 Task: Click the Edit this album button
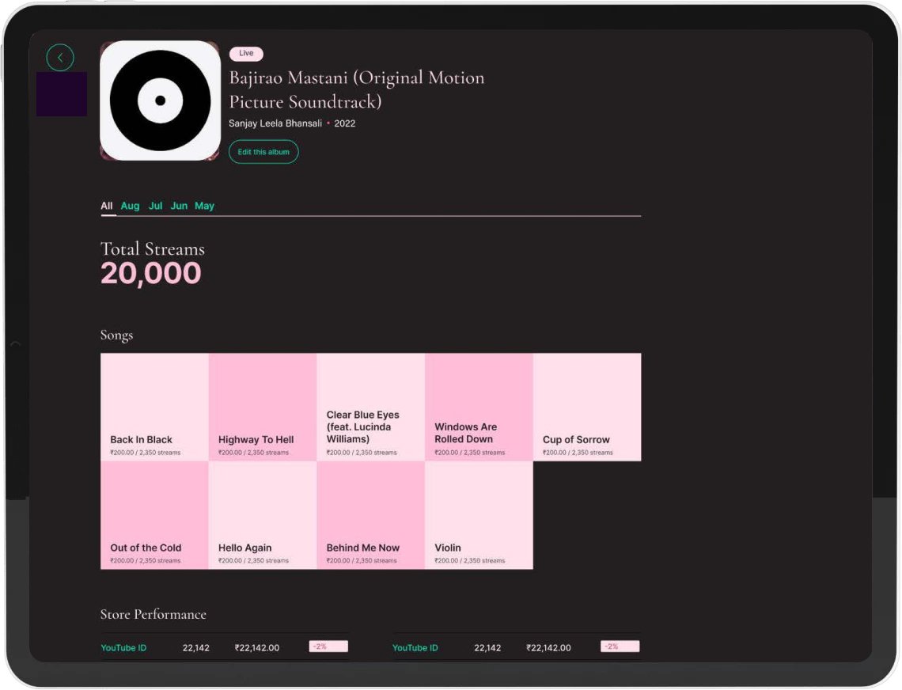(263, 152)
